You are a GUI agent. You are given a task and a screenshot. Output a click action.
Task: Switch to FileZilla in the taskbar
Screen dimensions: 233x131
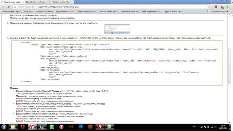(x=100, y=127)
